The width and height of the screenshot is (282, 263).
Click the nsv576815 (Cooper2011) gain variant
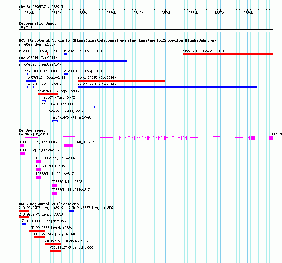coord(31,81)
